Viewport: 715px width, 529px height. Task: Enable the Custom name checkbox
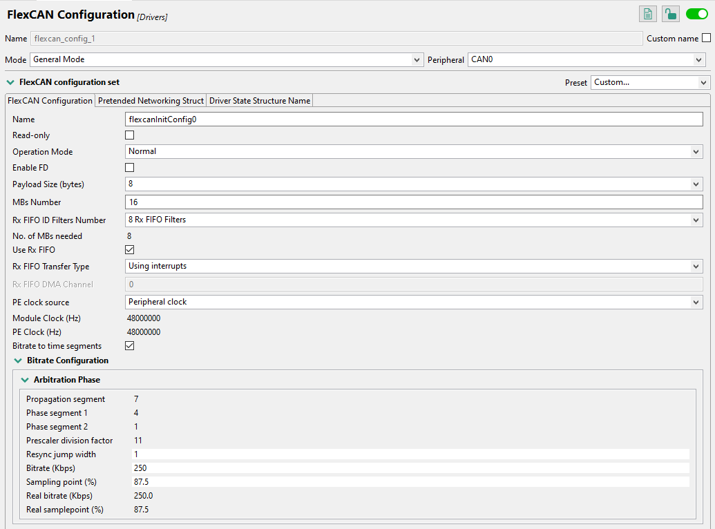(706, 39)
